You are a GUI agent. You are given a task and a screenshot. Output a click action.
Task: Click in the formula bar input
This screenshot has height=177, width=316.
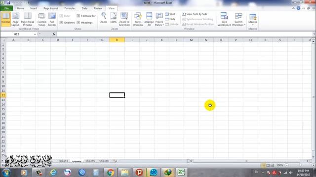pyautogui.click(x=184, y=34)
